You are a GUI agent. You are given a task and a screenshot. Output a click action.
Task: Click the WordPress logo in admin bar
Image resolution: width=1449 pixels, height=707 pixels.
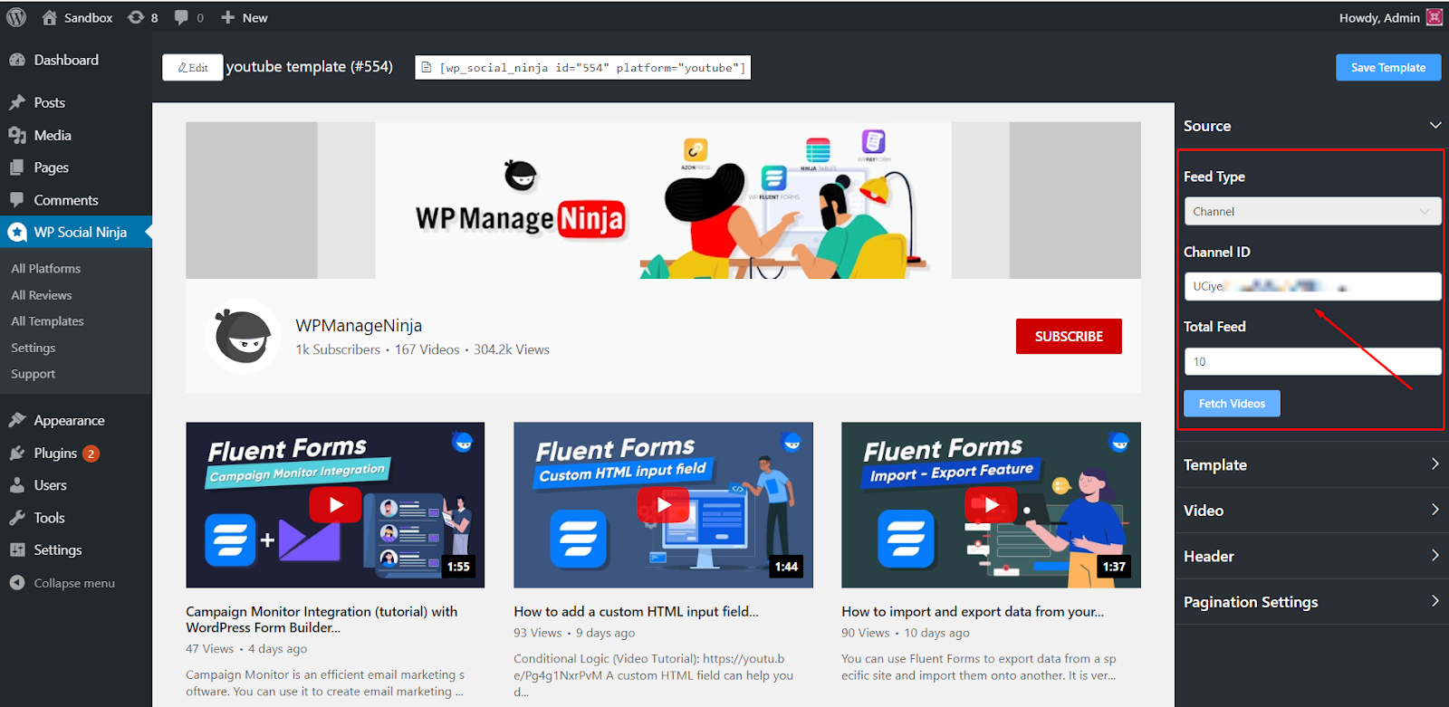tap(16, 17)
